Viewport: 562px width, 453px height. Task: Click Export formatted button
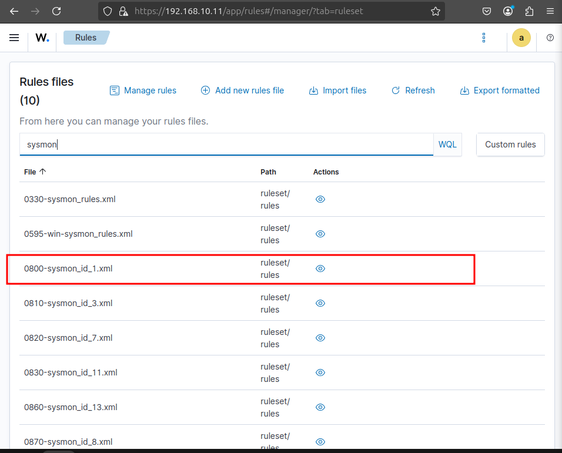tap(500, 90)
